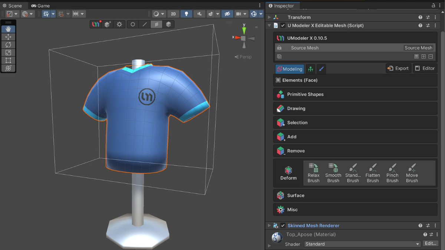Viewport: 445px width, 250px height.
Task: Click the Deform category icon
Action: 289,170
